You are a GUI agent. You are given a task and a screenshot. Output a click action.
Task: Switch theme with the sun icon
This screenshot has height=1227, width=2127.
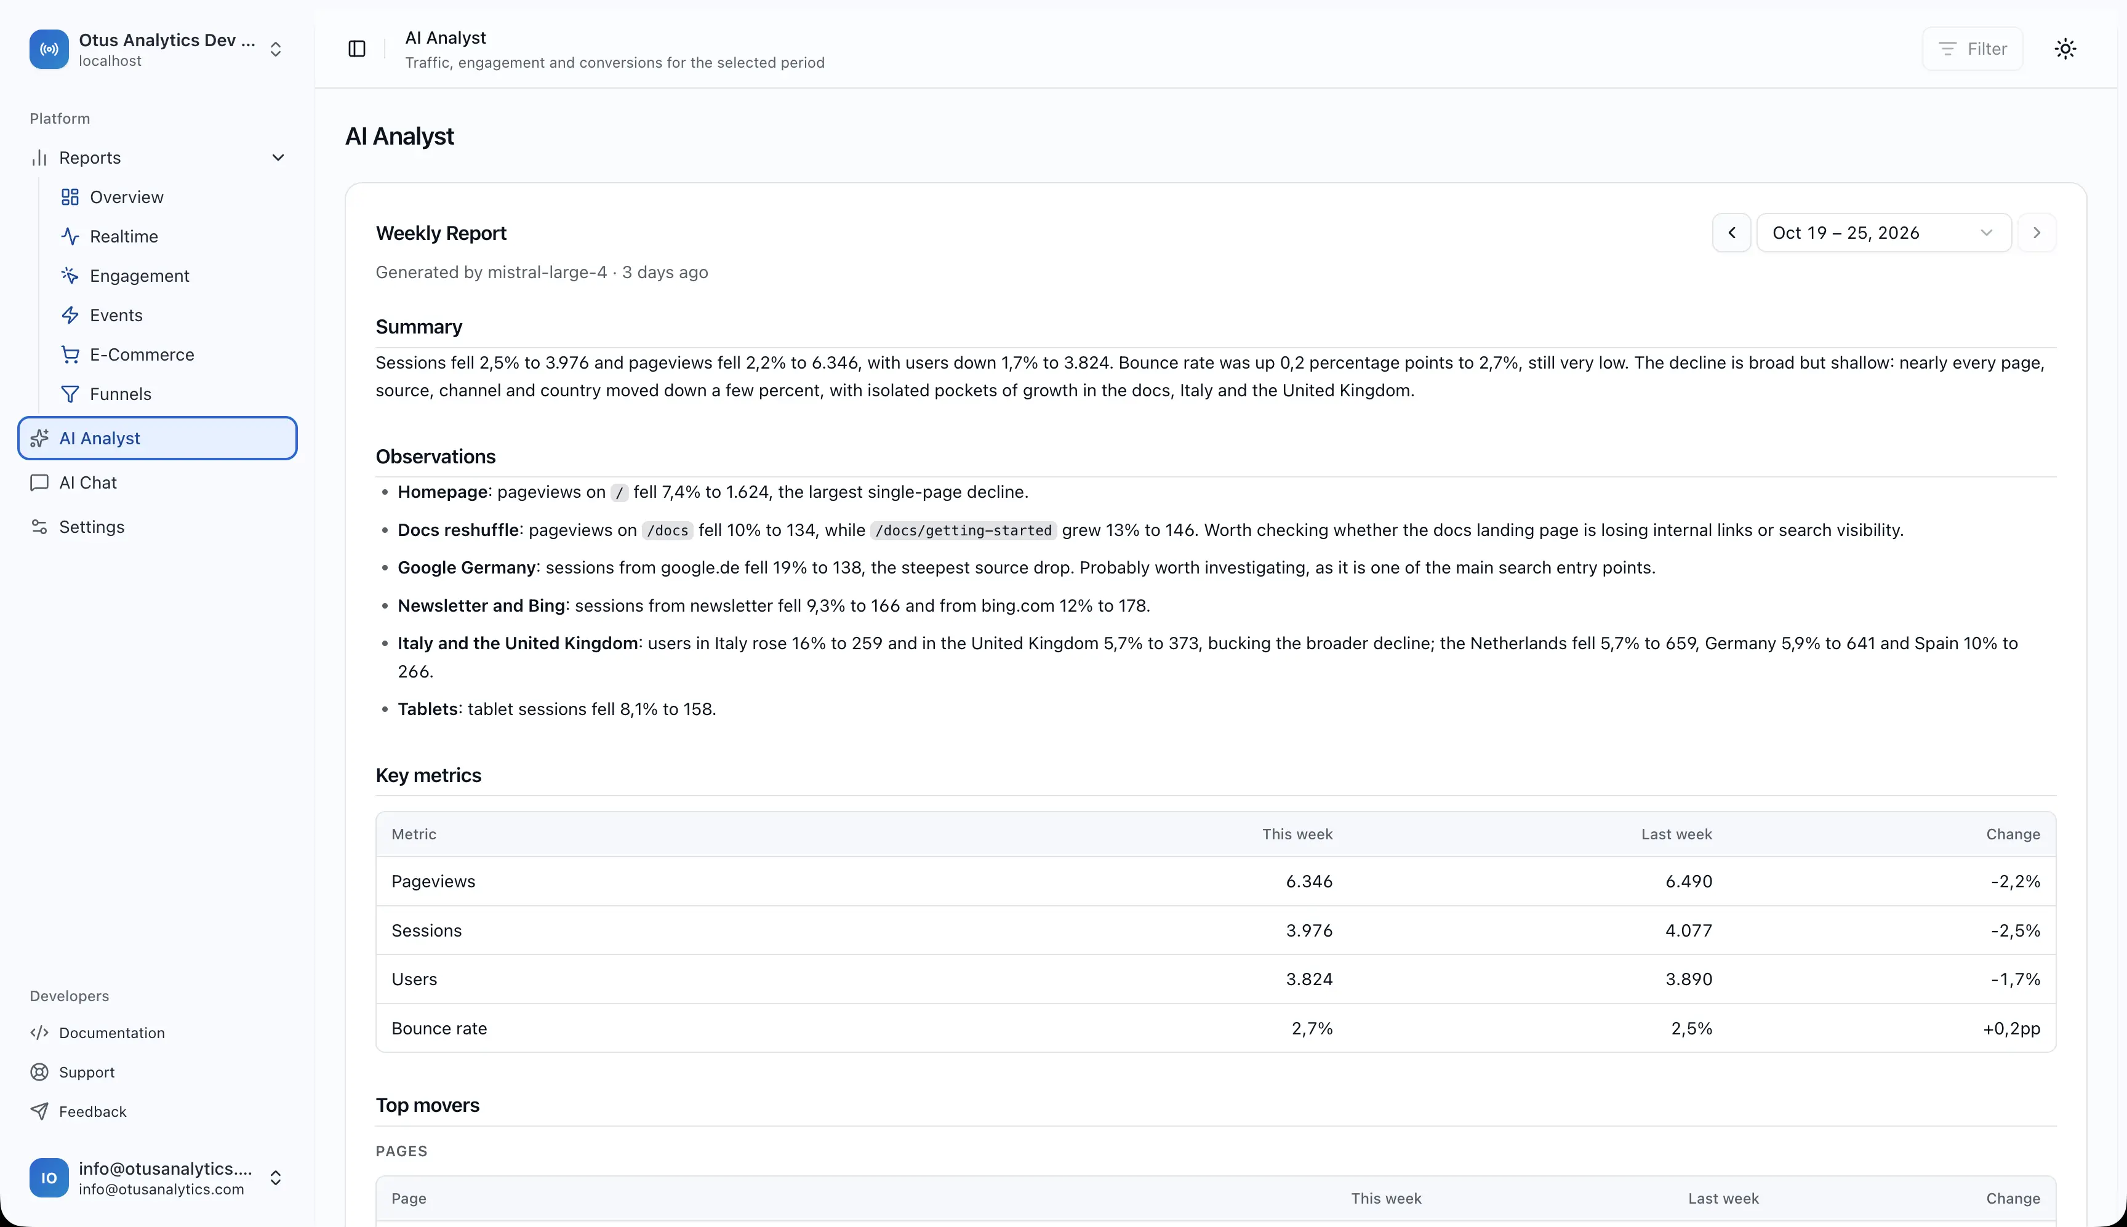coord(2065,49)
